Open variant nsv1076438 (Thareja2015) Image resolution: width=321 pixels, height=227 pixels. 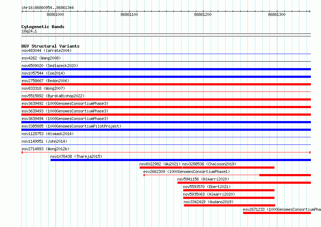(x=76, y=156)
